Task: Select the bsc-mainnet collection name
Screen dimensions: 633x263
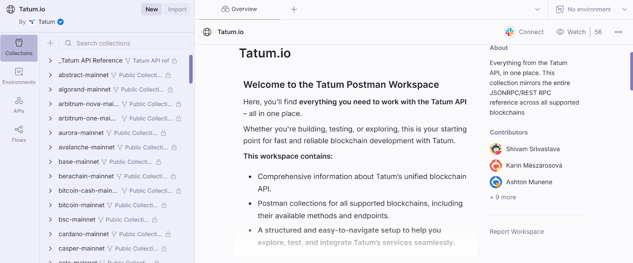Action: click(77, 219)
